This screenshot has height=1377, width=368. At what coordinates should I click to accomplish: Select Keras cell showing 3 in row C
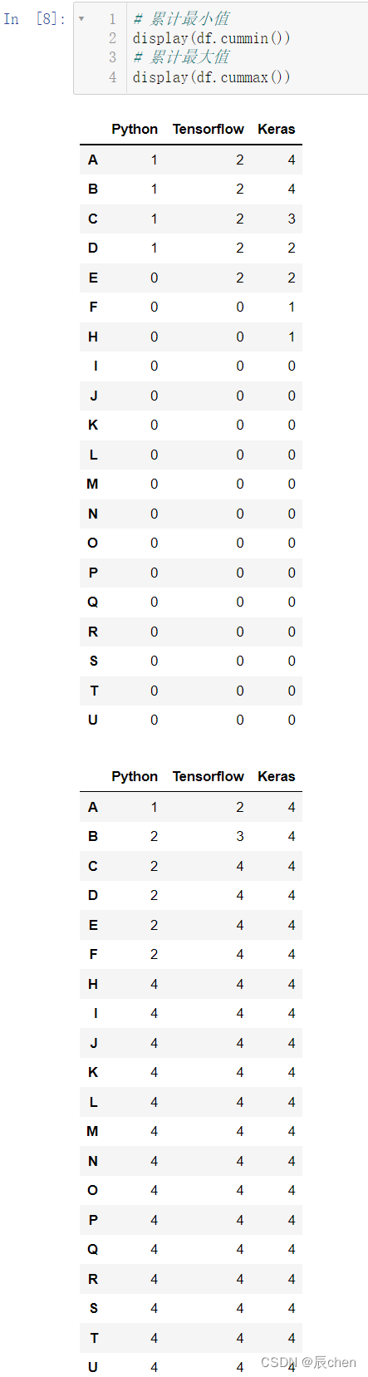pyautogui.click(x=291, y=219)
